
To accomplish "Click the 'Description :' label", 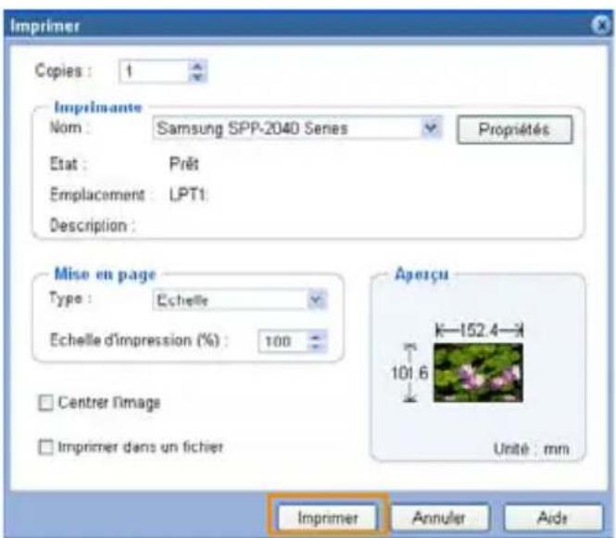I will click(93, 226).
